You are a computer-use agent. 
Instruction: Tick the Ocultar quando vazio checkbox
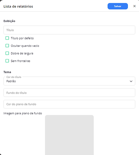(7, 46)
